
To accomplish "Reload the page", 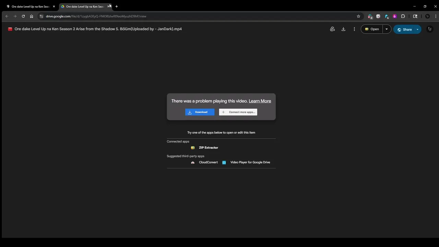I will click(23, 16).
